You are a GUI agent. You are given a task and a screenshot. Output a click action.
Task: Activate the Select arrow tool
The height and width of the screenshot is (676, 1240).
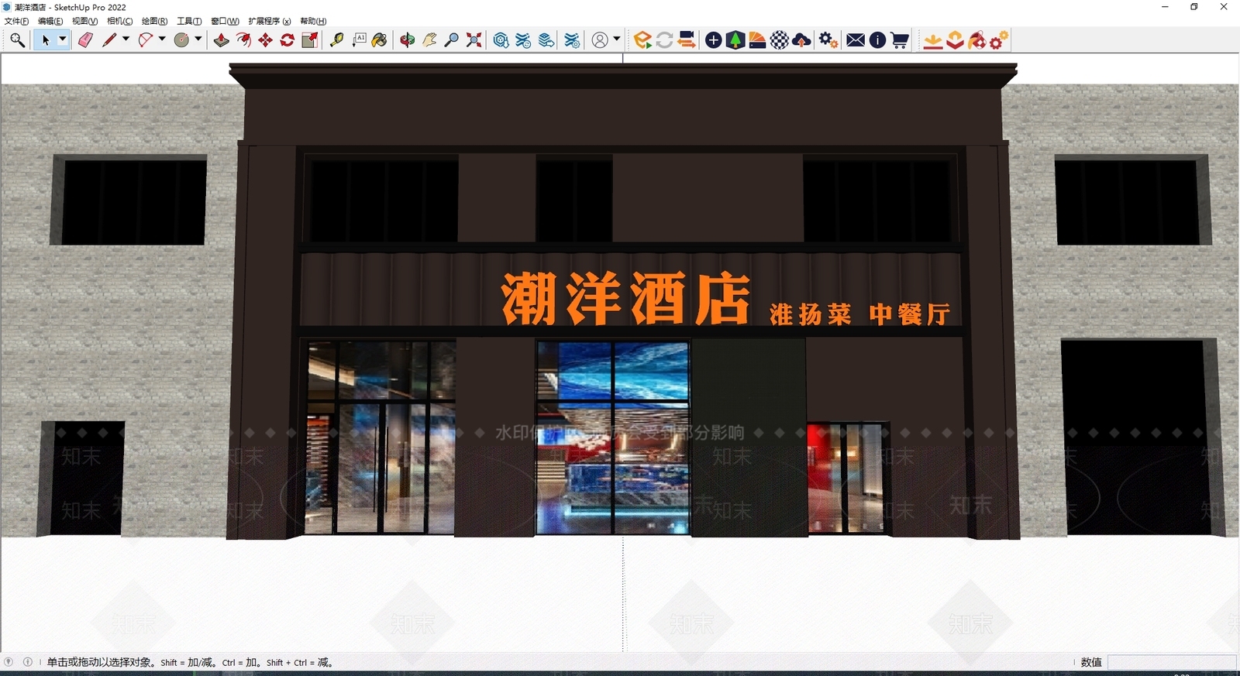coord(45,40)
